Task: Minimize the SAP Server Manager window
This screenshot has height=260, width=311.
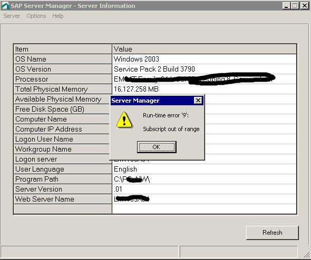Action: coord(286,6)
